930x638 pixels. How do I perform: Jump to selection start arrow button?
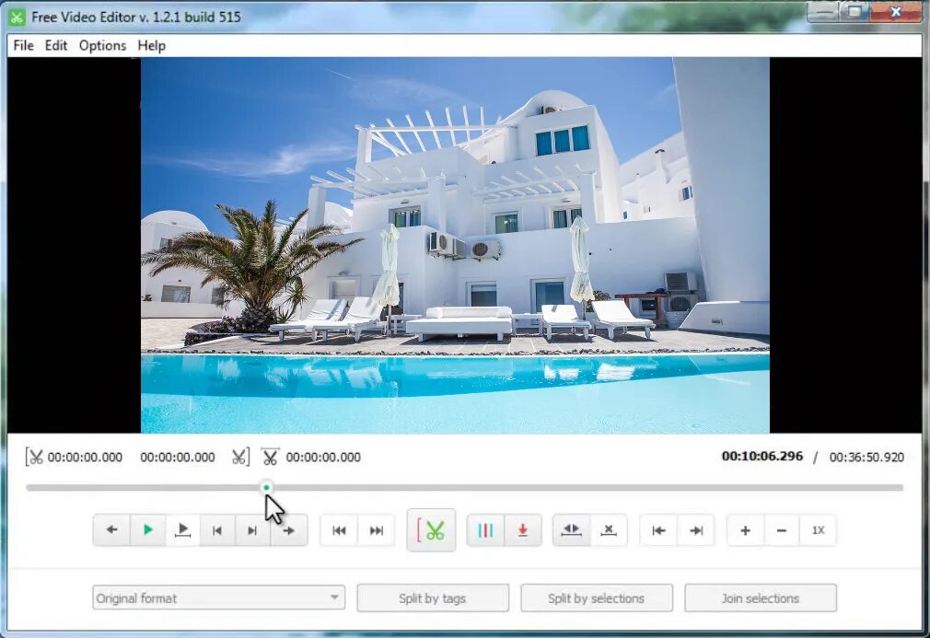click(658, 530)
